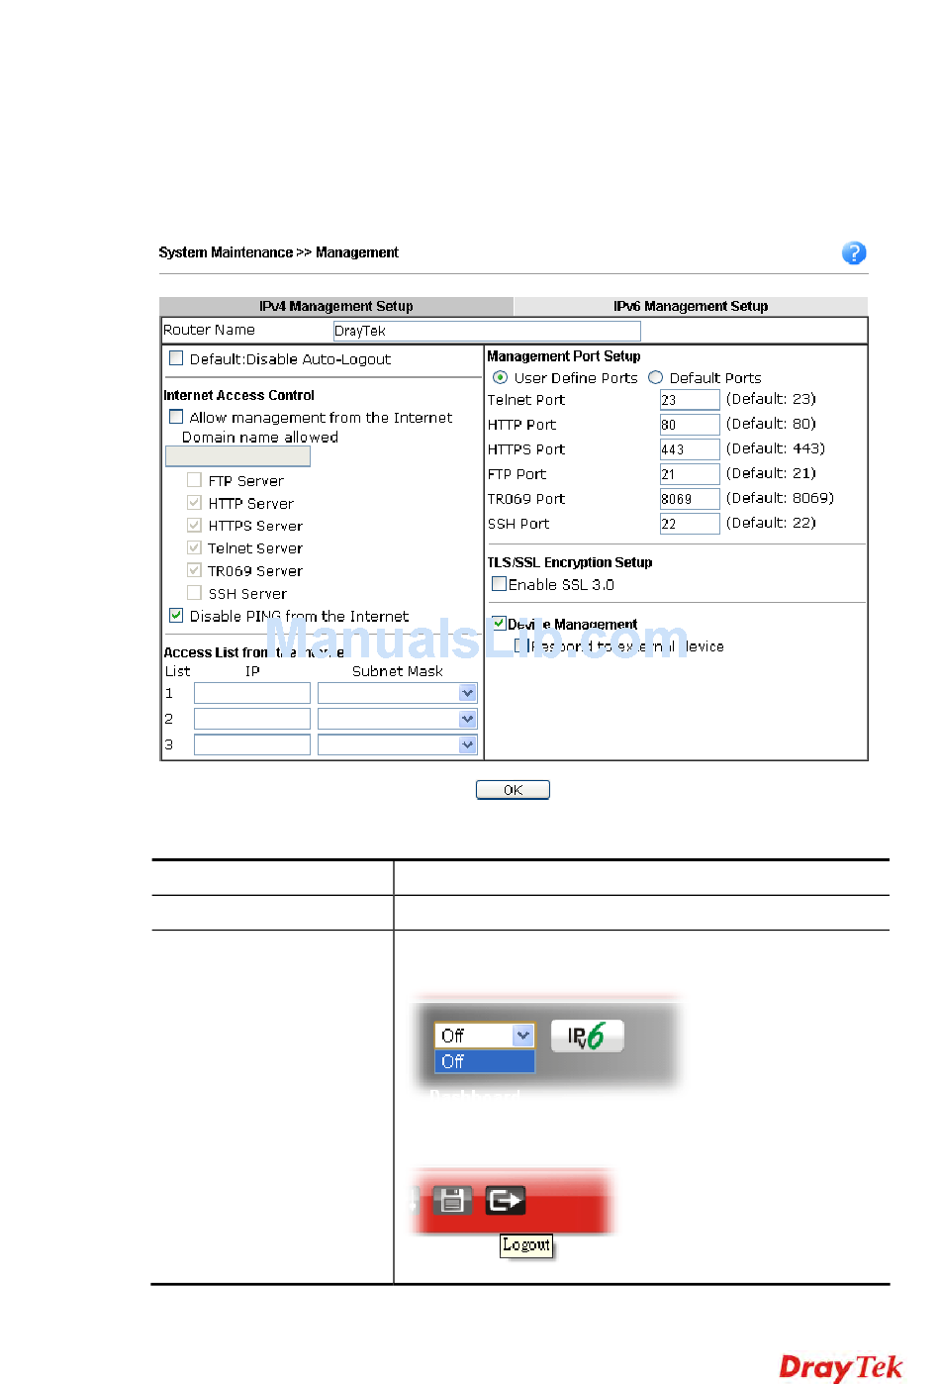Click the save floppy disk icon
This screenshot has width=940, height=1384.
[452, 1201]
